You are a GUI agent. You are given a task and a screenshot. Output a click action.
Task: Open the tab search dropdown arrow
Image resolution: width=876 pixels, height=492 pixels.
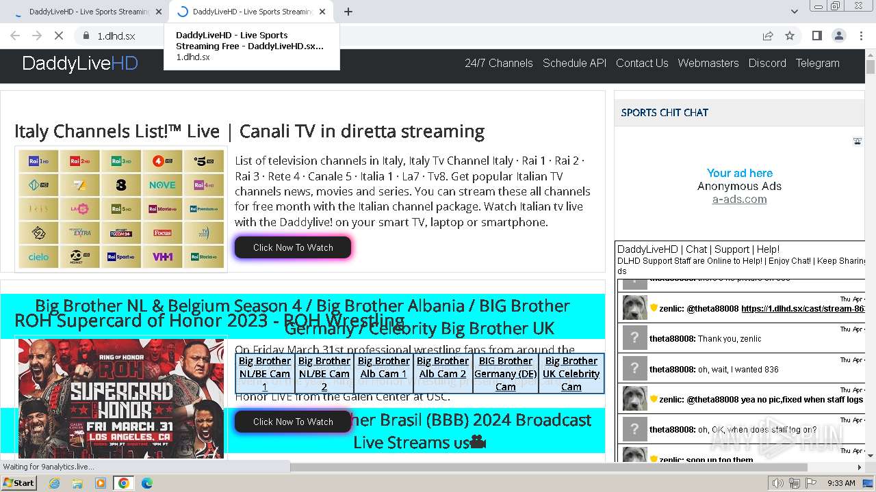click(x=795, y=12)
